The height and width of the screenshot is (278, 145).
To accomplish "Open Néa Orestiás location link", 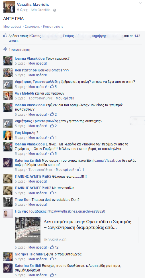I will coord(40,10).
